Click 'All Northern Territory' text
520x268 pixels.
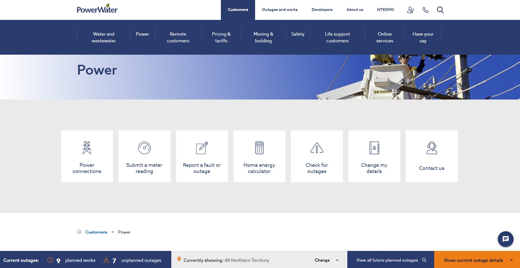pyautogui.click(x=247, y=260)
